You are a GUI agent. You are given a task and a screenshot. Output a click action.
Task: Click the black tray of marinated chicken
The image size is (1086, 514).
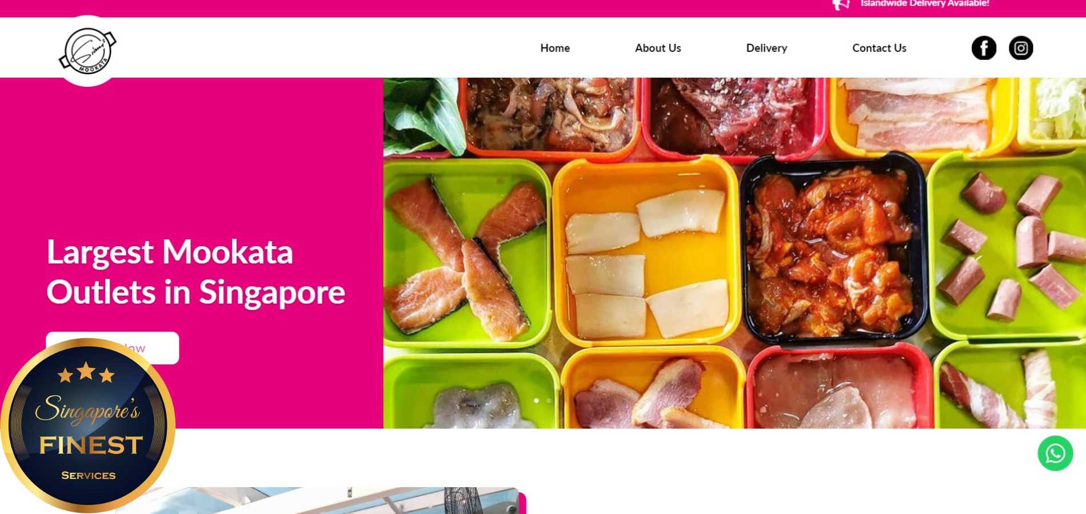(x=832, y=248)
